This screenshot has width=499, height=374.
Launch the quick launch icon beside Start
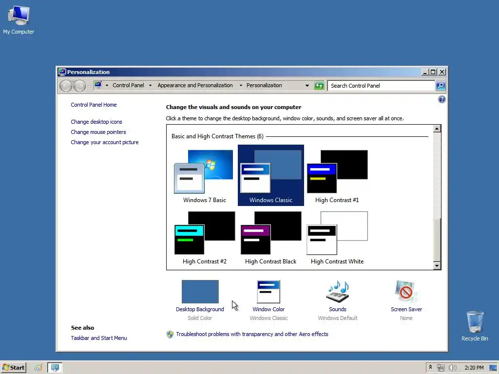[x=38, y=368]
